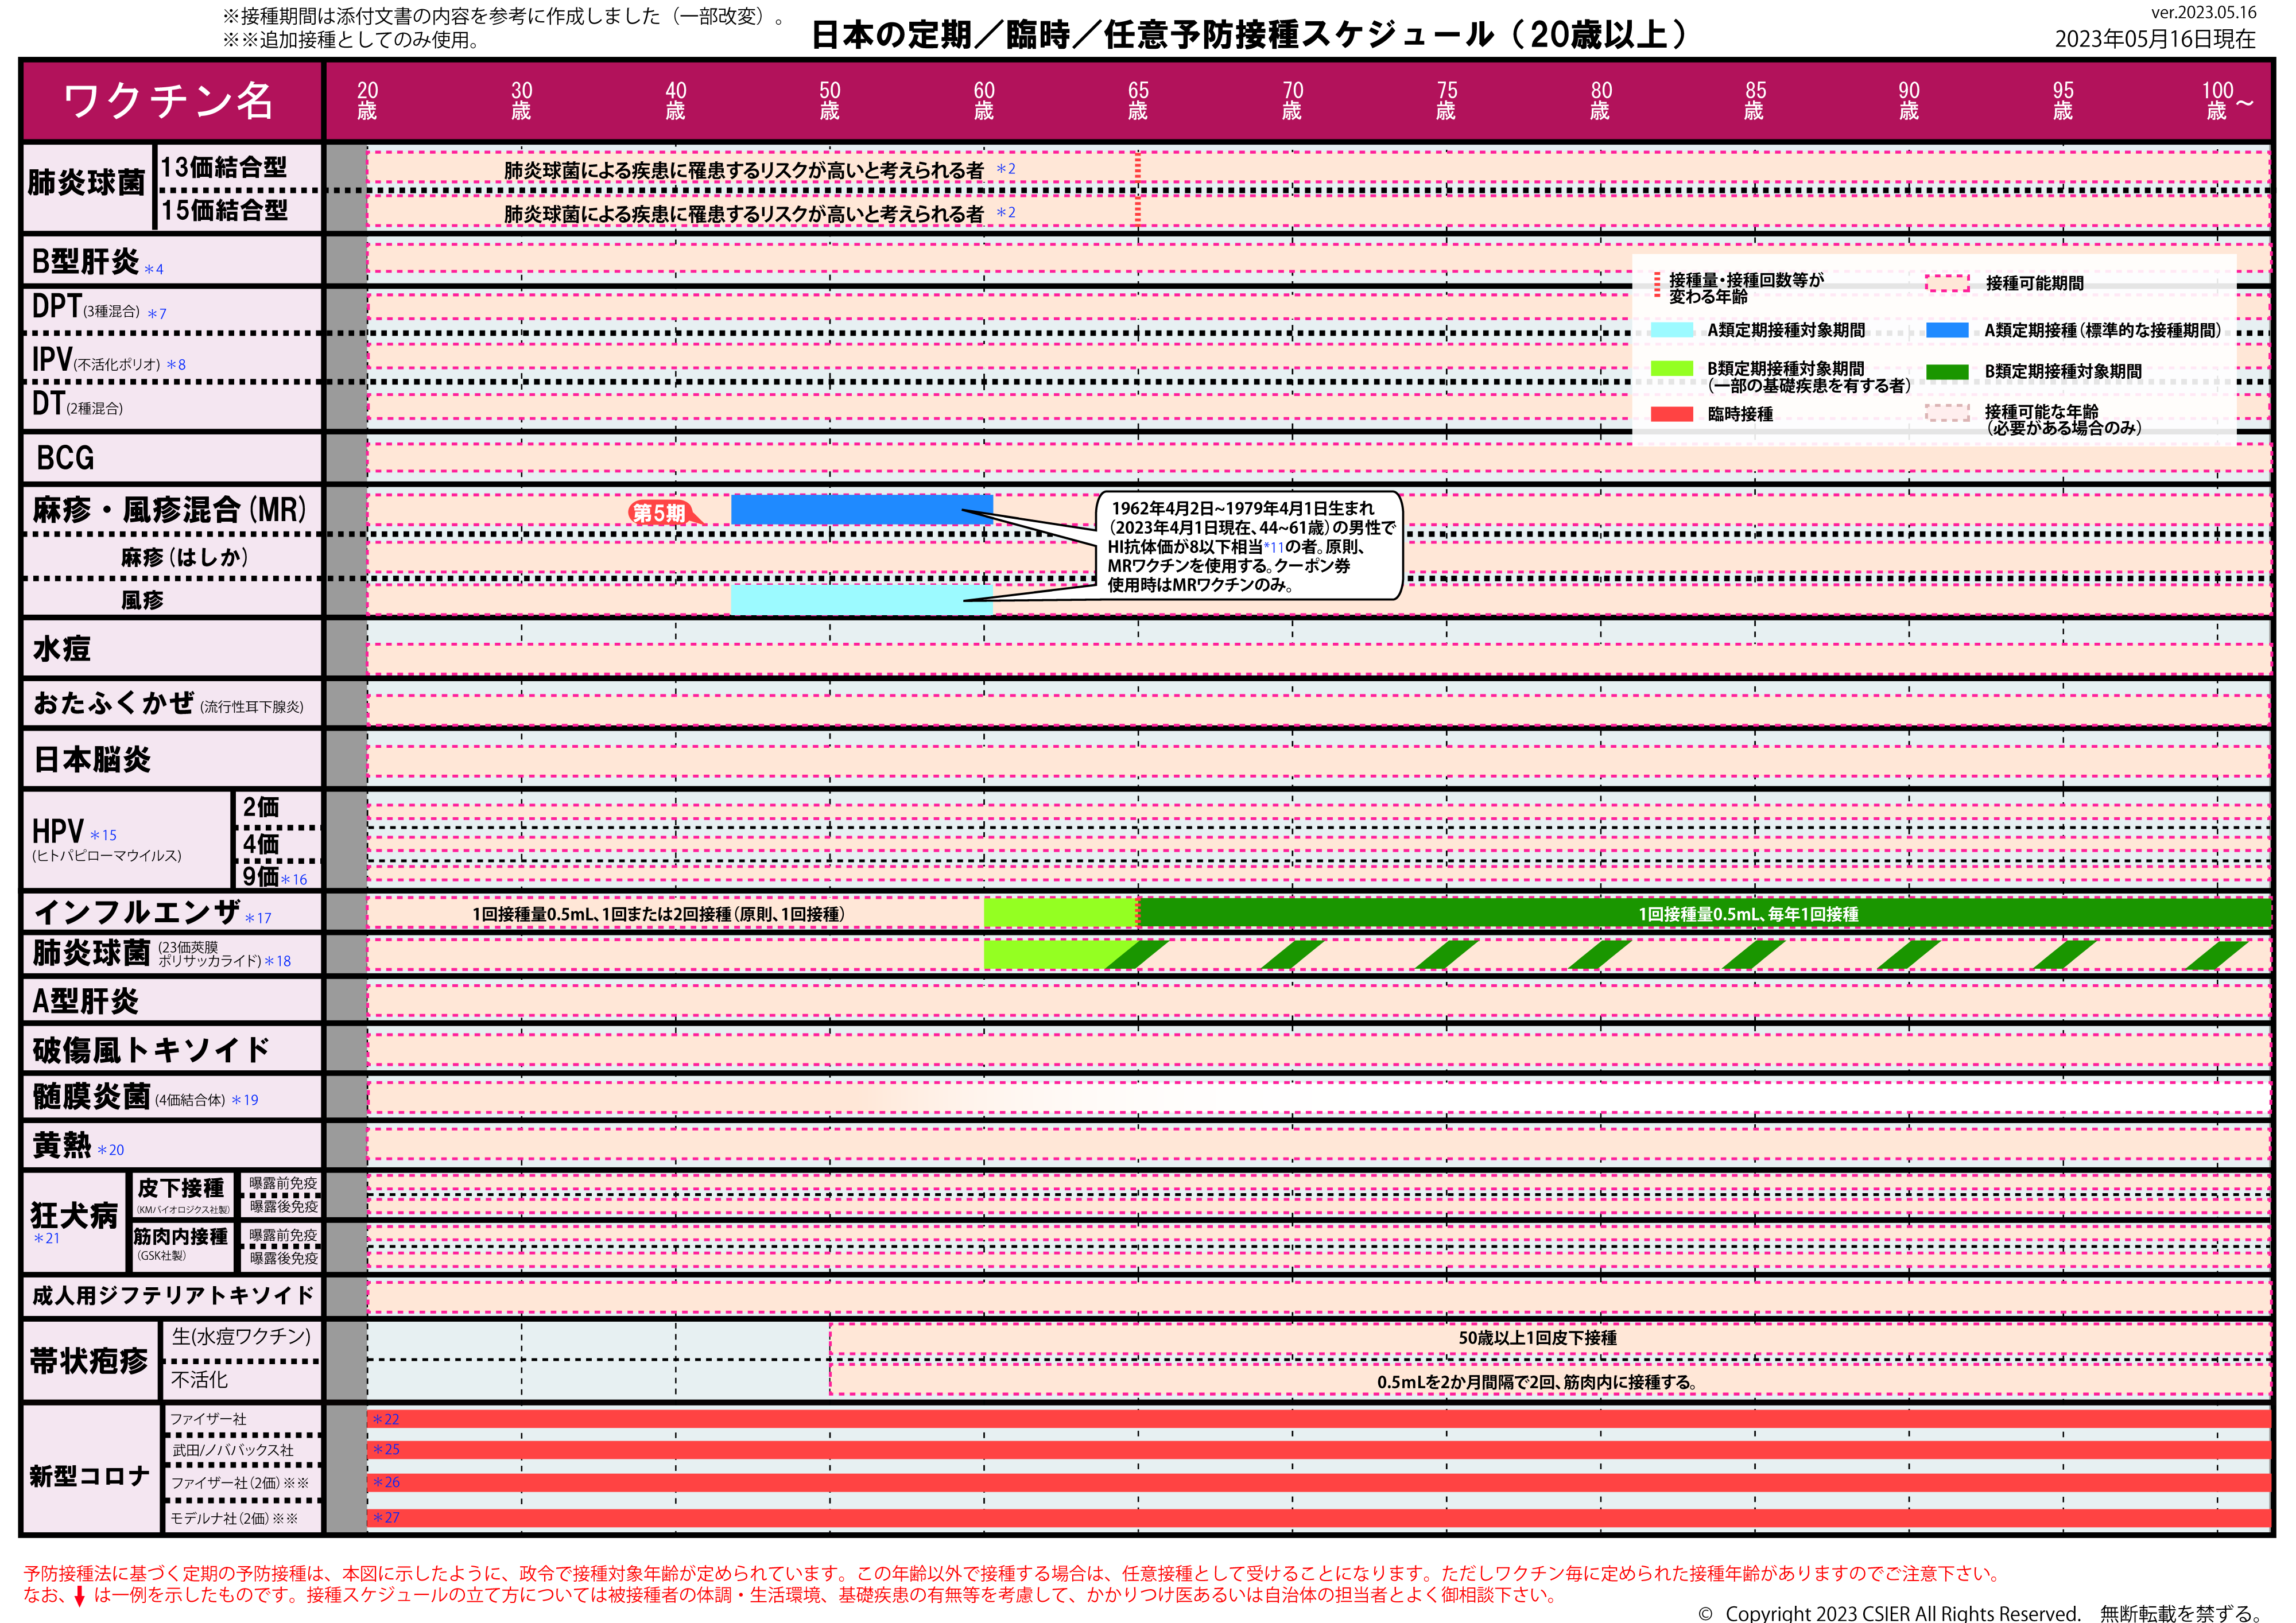2296x1623 pixels.
Task: Click the 50歳 age column header
Action: click(x=829, y=101)
